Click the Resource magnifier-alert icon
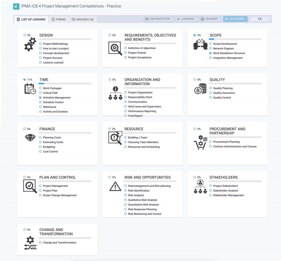This screenshot has width=281, height=261. [115, 138]
